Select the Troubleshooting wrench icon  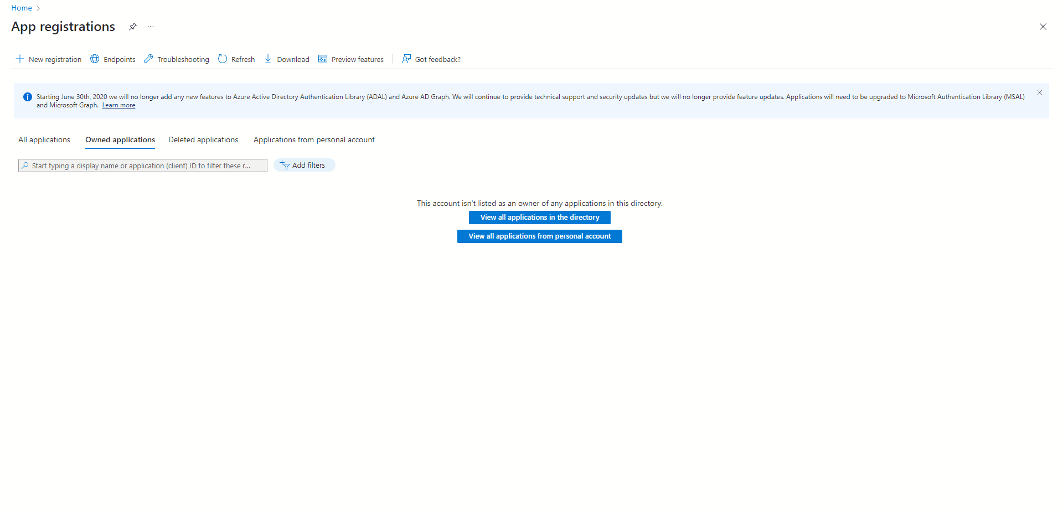click(148, 59)
